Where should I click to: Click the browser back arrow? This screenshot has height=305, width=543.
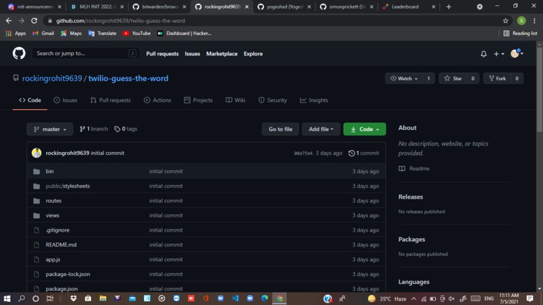(x=9, y=21)
